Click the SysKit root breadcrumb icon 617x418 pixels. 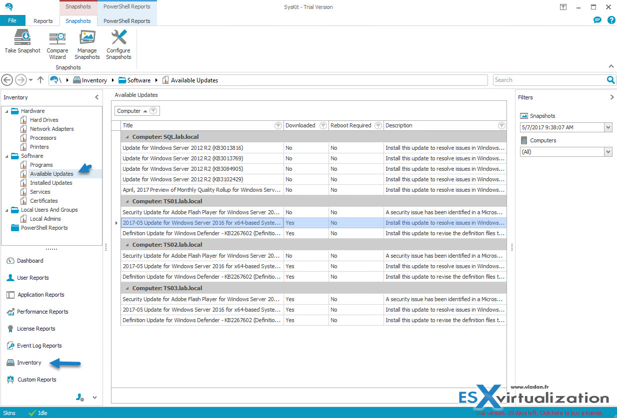pyautogui.click(x=54, y=80)
